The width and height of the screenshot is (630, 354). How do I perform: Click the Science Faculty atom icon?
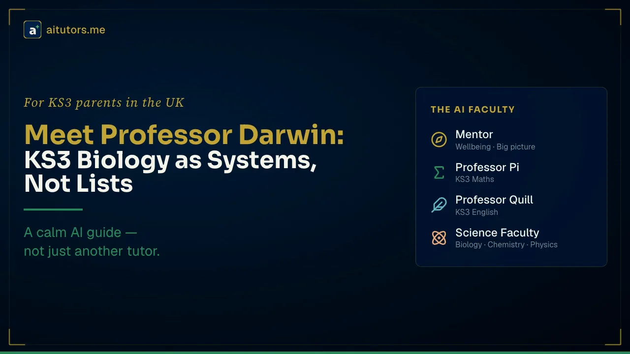click(x=439, y=238)
